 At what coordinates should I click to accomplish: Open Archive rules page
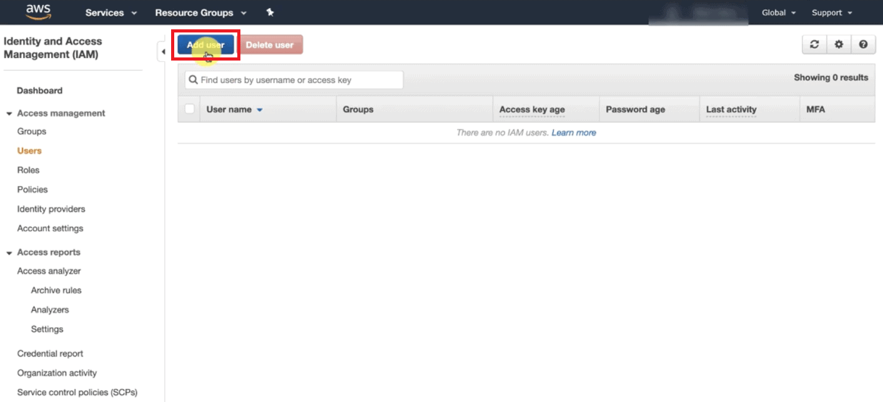coord(56,291)
